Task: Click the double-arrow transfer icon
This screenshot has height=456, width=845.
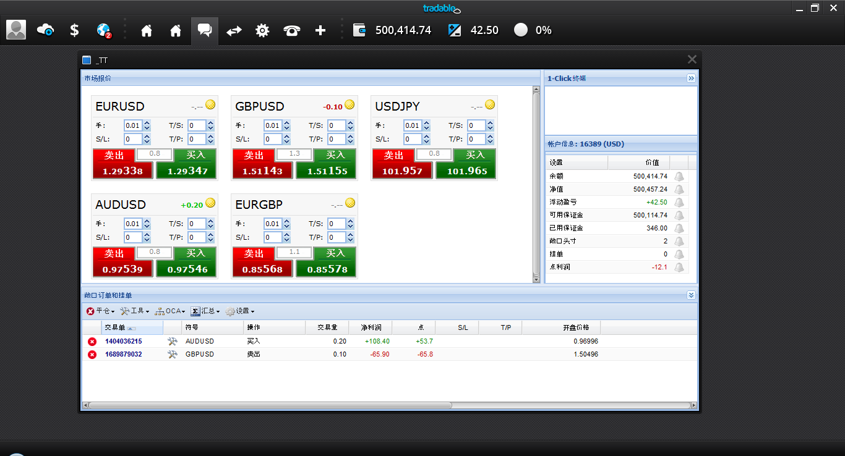Action: tap(234, 30)
